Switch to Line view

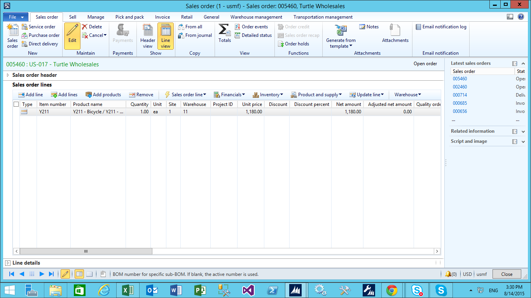(166, 36)
